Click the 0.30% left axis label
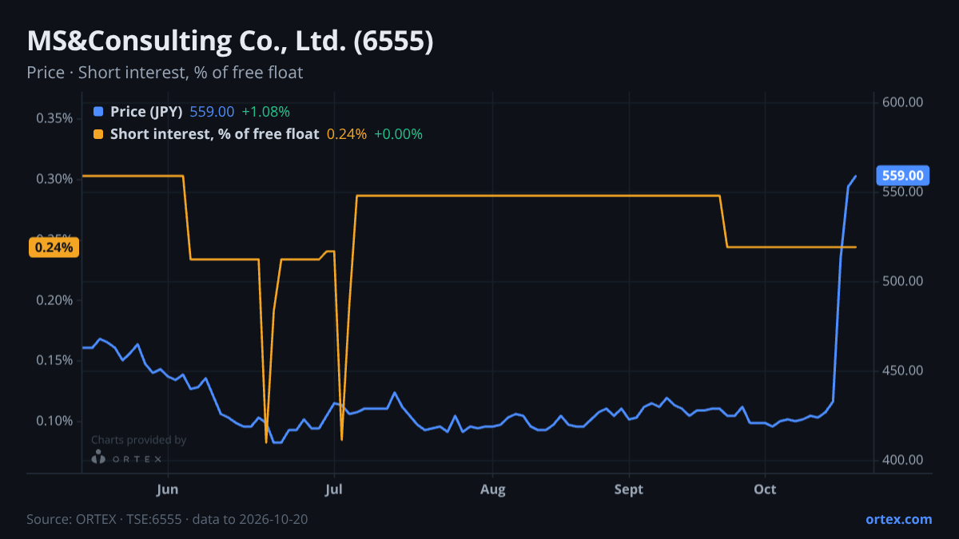The image size is (959, 539). coord(54,179)
